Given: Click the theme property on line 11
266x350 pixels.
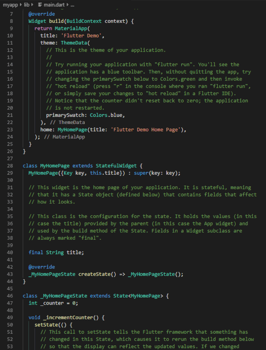Looking at the screenshot, I should (x=47, y=43).
